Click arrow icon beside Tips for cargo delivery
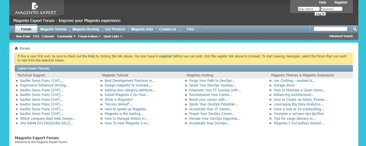 coord(270,118)
